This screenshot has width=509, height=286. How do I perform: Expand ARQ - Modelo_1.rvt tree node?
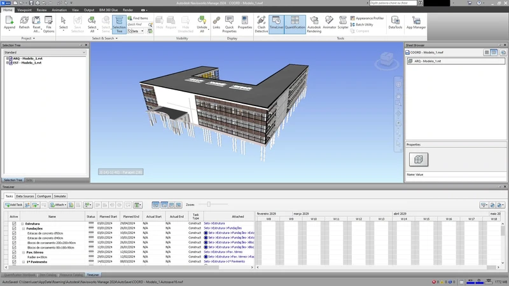(7, 58)
